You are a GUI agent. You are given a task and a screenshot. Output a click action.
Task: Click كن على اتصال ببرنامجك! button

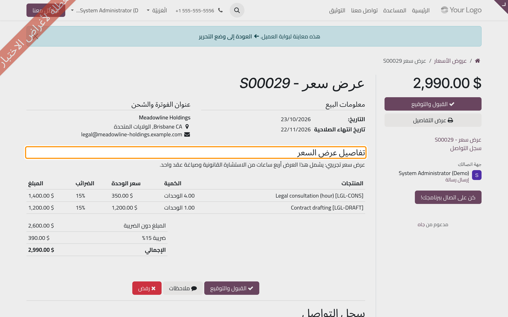[x=448, y=197]
